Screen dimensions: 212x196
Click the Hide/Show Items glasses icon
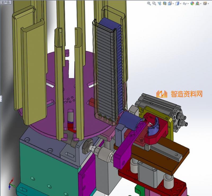pyautogui.click(x=185, y=3)
